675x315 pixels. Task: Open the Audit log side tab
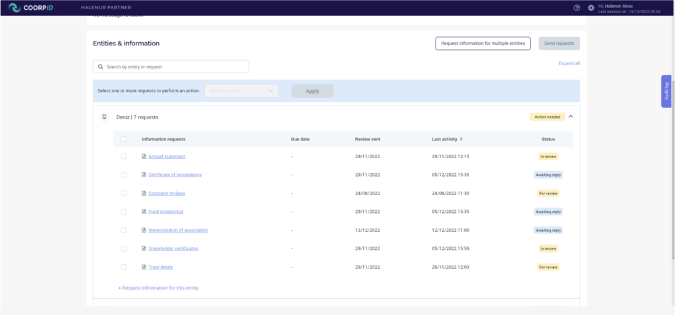tap(666, 91)
